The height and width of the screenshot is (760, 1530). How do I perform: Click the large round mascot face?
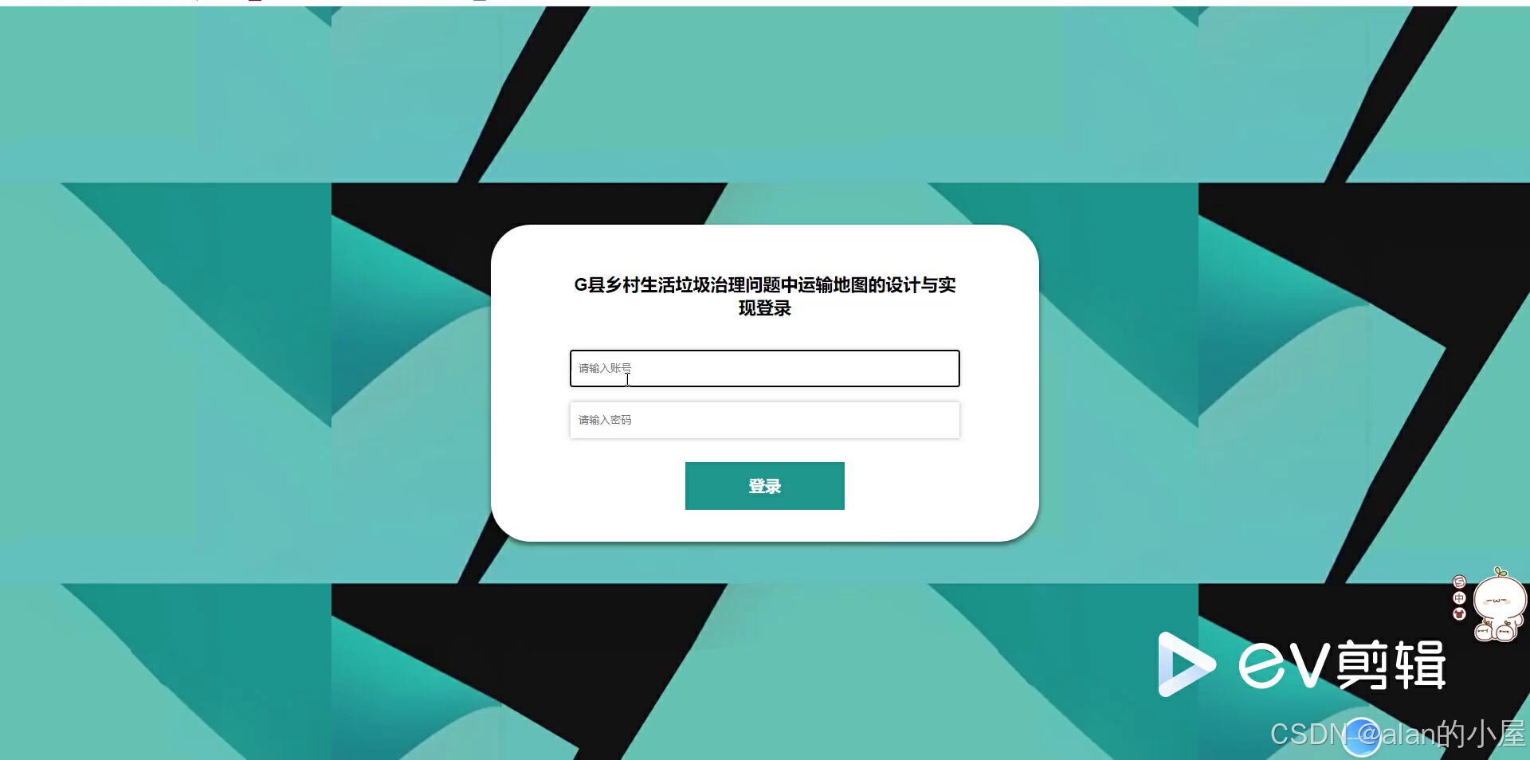click(1500, 599)
